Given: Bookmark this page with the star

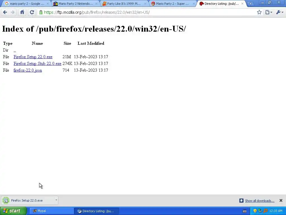Looking at the screenshot, I should pyautogui.click(x=259, y=12).
